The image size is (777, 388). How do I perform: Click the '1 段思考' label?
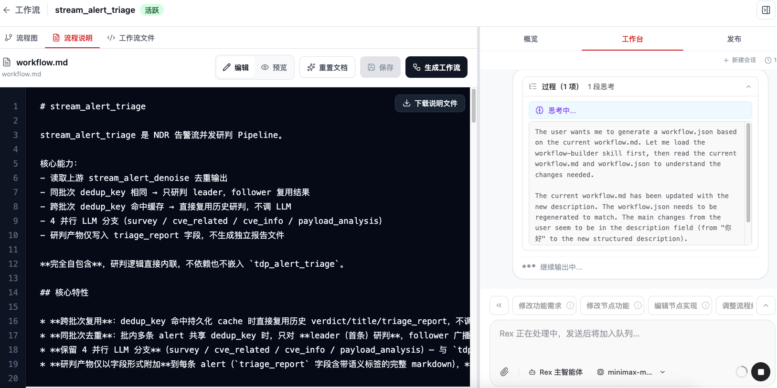[x=601, y=86]
